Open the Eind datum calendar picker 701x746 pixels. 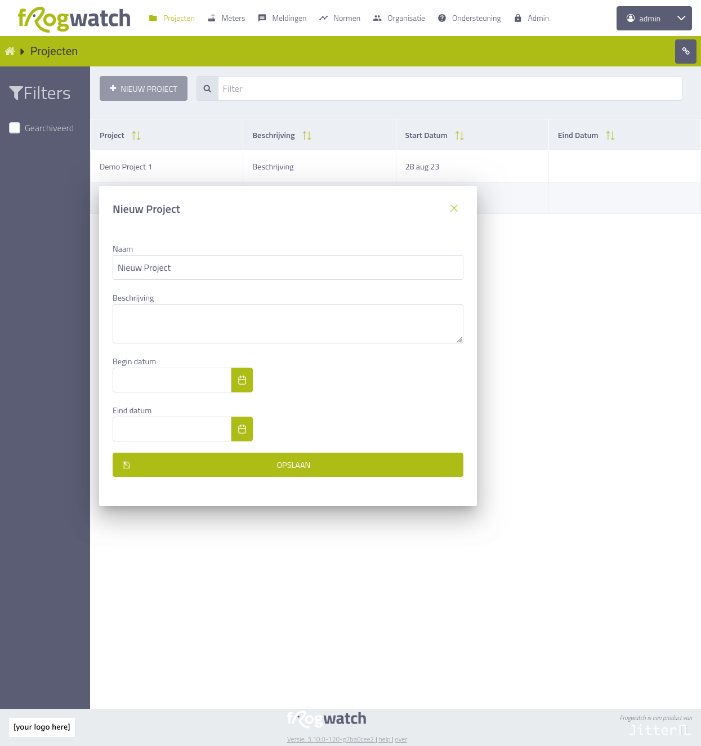point(242,429)
